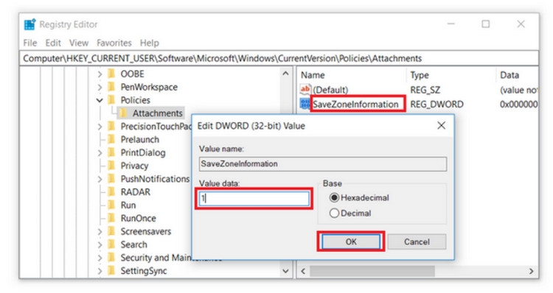Click the tree pane scroll up arrow

[285, 74]
